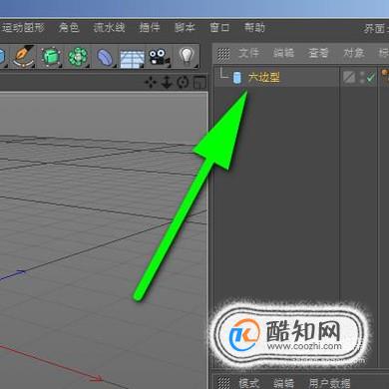Toggle the viewport layout switch icon

(x=199, y=82)
